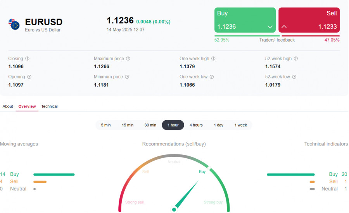The height and width of the screenshot is (213, 349).
Task: Open the One week low help icon
Action: (212, 77)
